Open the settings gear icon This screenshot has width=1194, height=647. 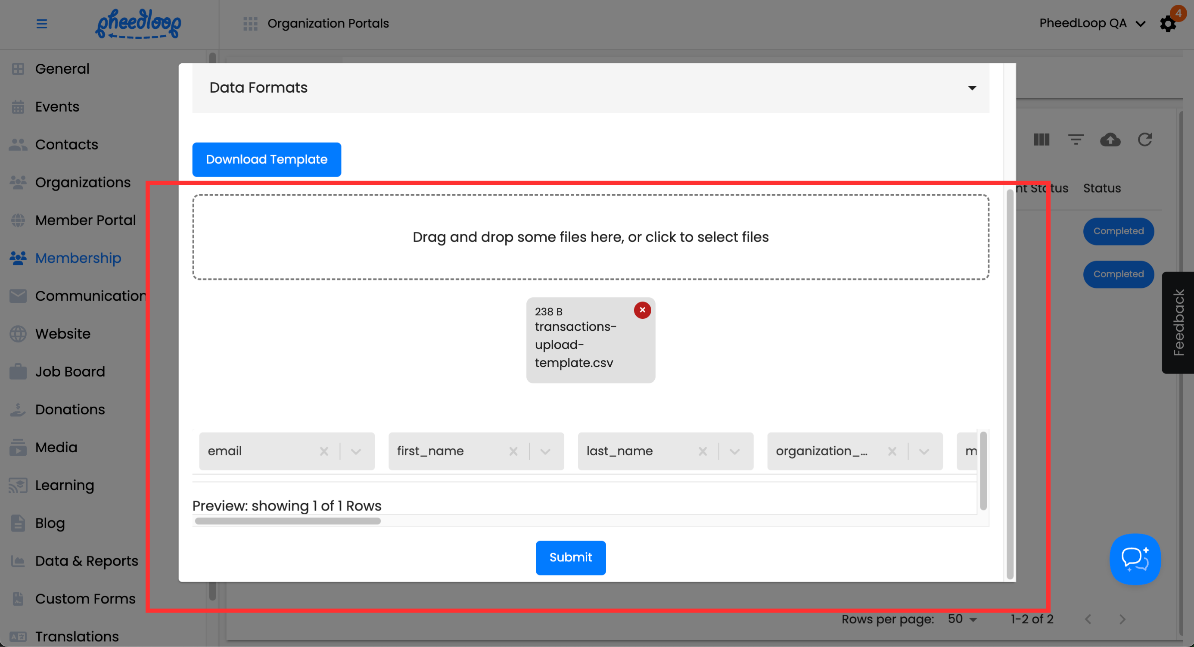1168,24
